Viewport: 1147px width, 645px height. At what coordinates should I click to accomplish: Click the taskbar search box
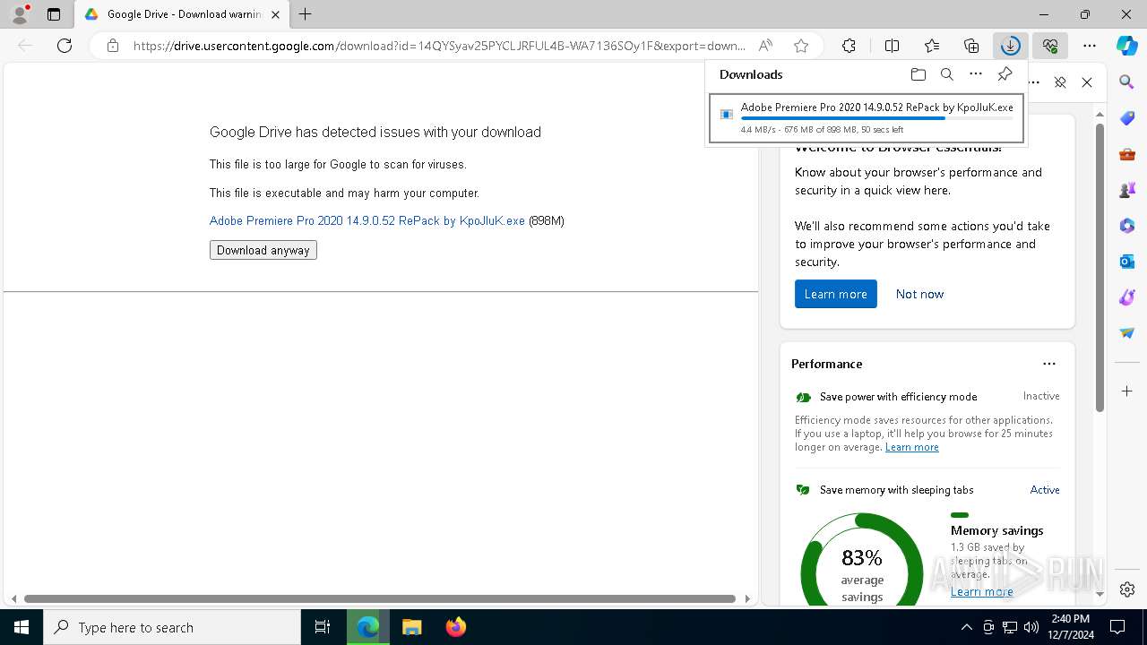click(172, 627)
